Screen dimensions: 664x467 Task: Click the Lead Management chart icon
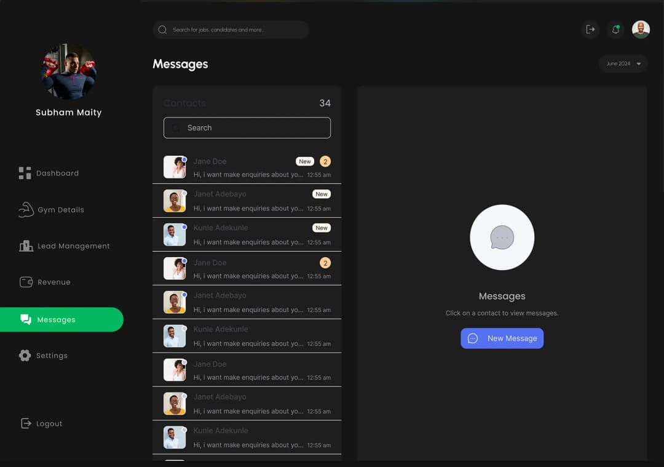click(26, 245)
